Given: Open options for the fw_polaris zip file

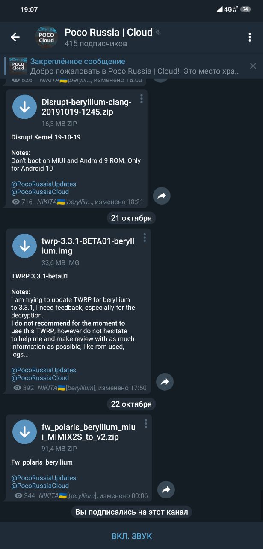Looking at the screenshot, I should point(145,424).
